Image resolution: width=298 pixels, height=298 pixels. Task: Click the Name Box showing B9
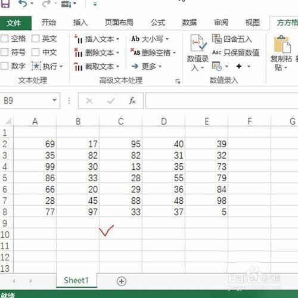coord(26,101)
